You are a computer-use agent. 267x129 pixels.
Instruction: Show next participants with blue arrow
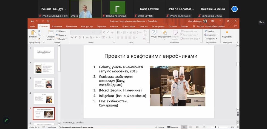tap(234, 9)
